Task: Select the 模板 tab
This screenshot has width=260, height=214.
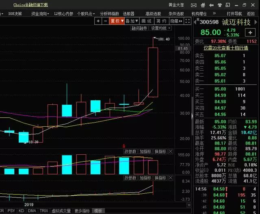Action: coord(98,211)
